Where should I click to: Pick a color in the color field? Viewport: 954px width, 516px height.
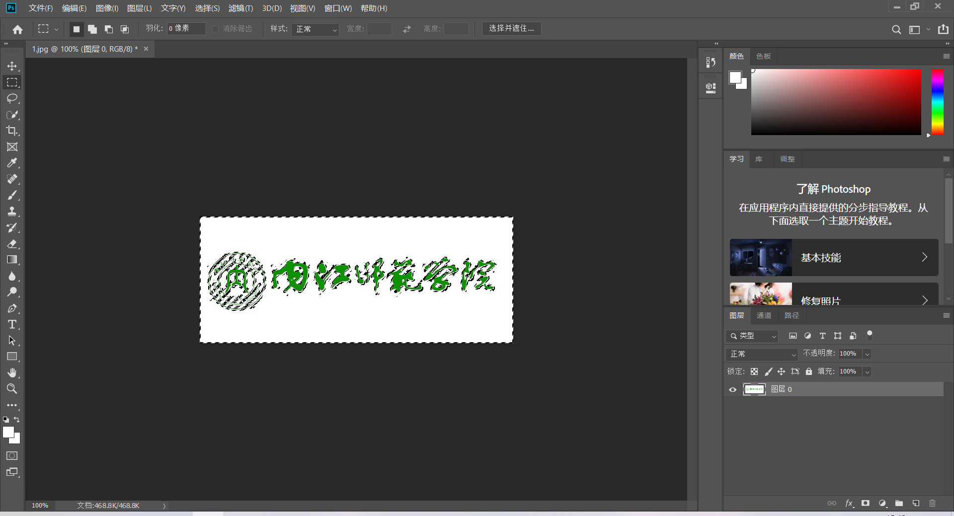[836, 102]
